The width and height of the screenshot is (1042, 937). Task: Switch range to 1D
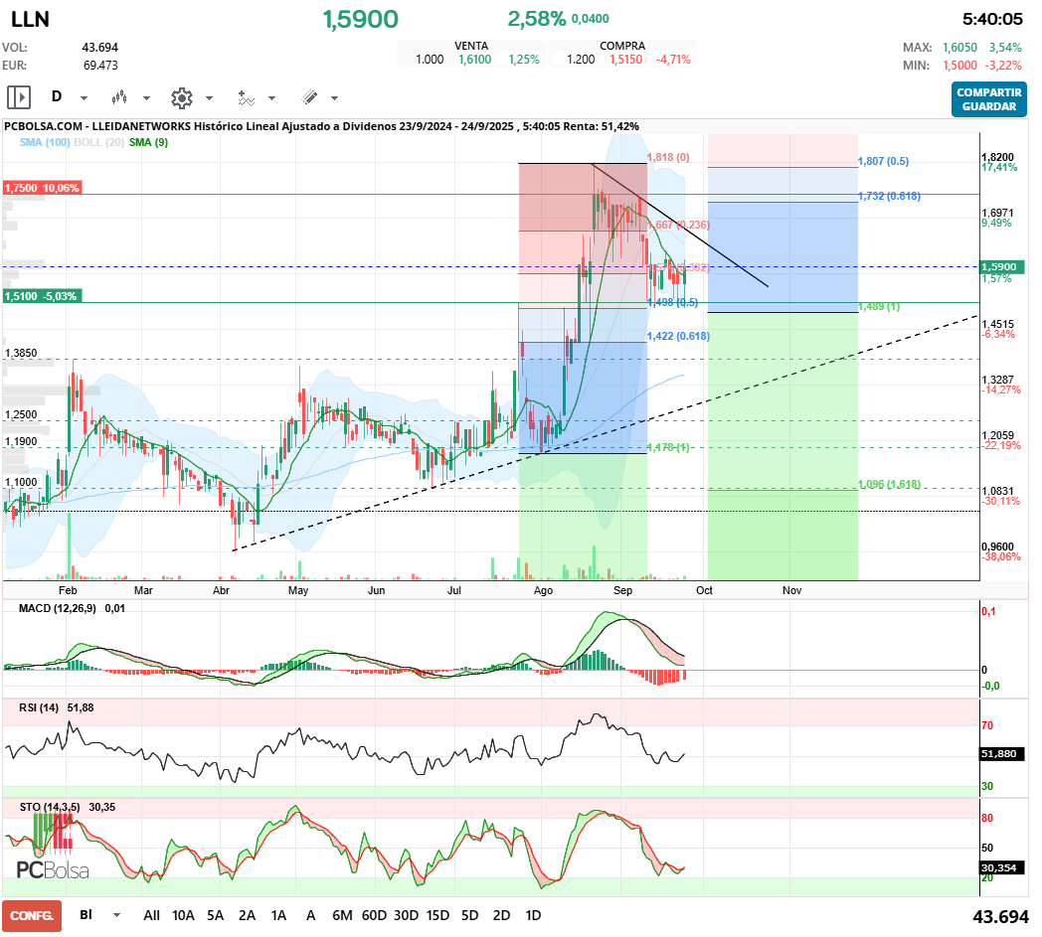click(533, 915)
